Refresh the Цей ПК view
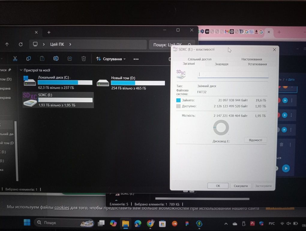Screen dimensions: 306x231 coord(21,45)
